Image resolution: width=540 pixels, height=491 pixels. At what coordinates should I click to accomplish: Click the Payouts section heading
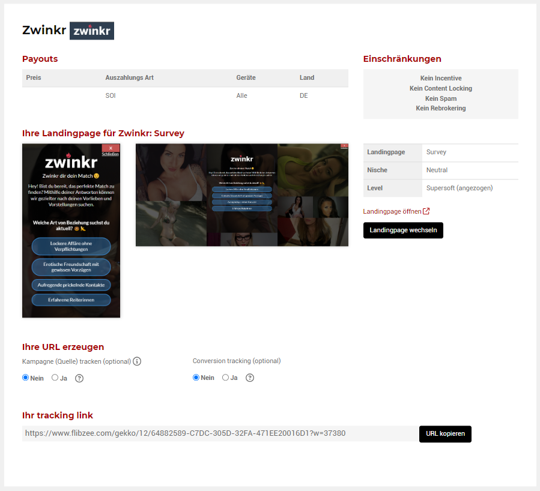tap(40, 59)
